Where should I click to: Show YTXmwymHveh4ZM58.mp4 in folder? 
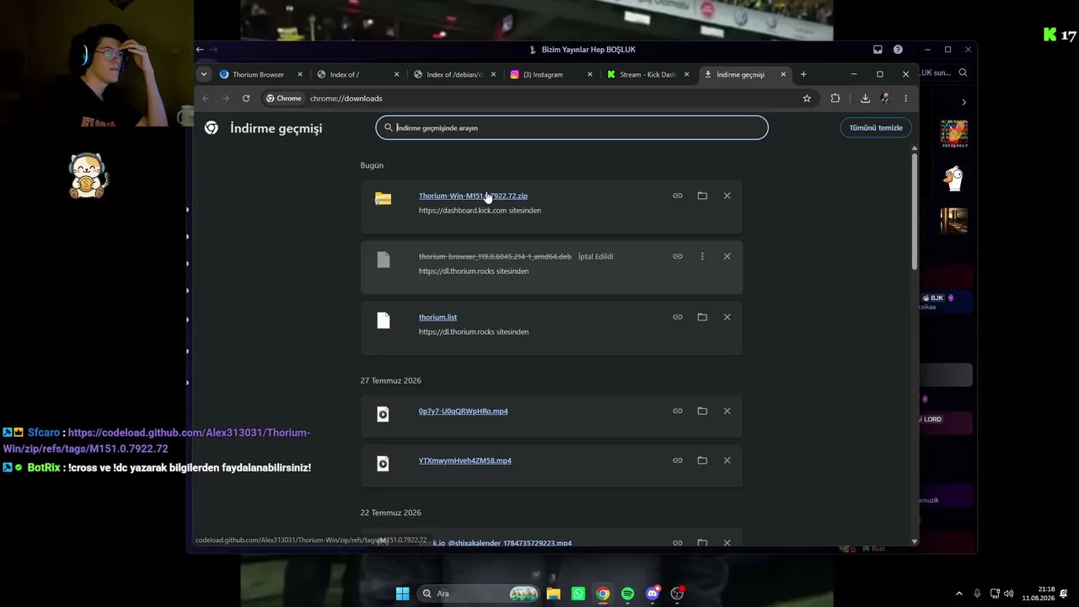(702, 460)
